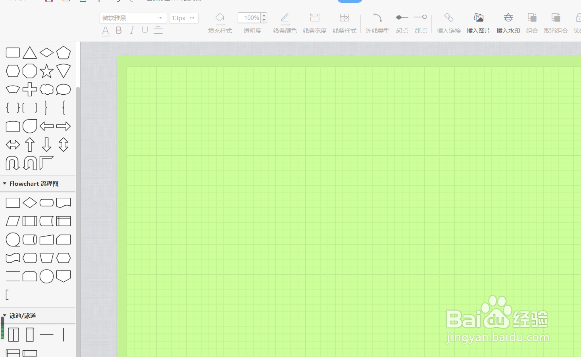The width and height of the screenshot is (581, 357).
Task: Click the ungroup (取消组合) tool
Action: [x=556, y=23]
